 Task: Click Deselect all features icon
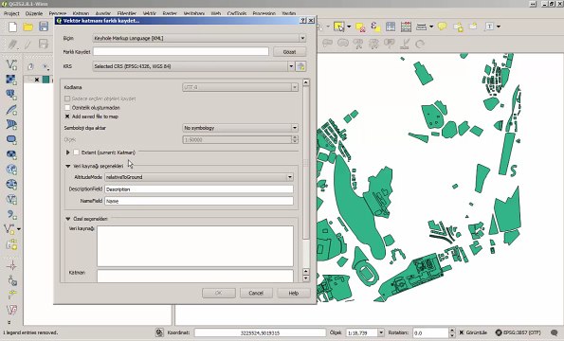360,27
